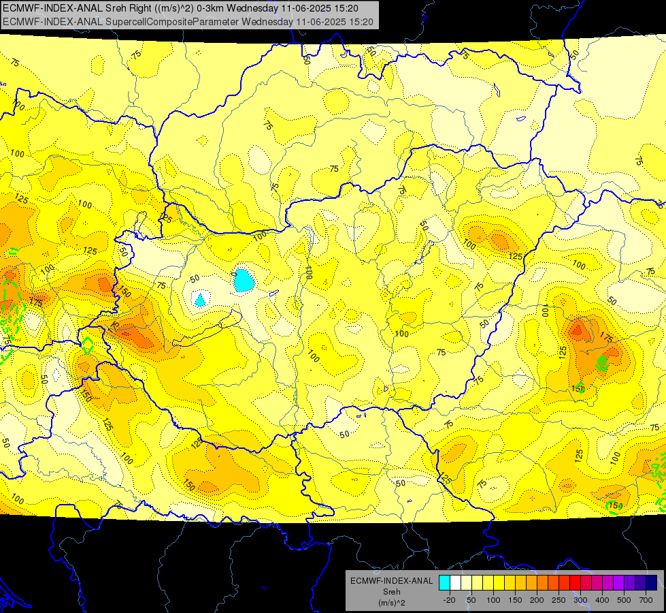Click the Sreh Right 0-3km title line

pos(180,8)
